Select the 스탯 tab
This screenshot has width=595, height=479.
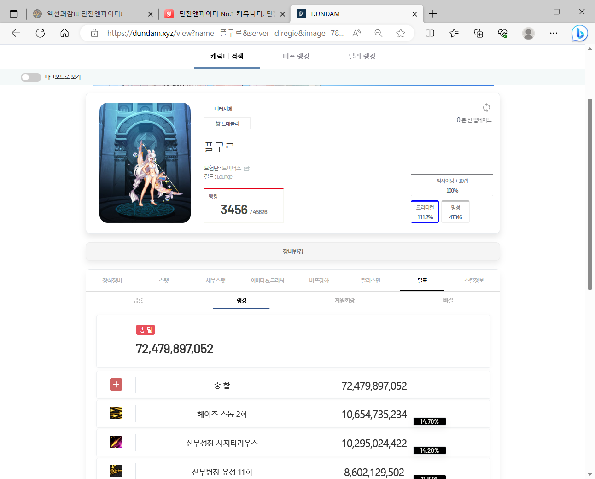(x=164, y=280)
